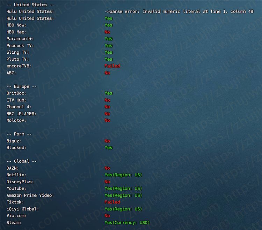This screenshot has height=230, width=262.
Task: Select the Failed status for Tiktok
Action: pyautogui.click(x=112, y=202)
